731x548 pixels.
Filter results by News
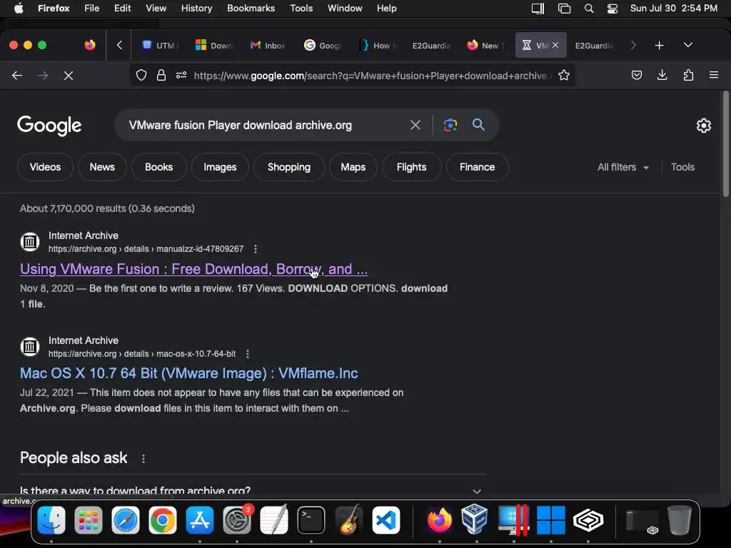click(x=102, y=167)
